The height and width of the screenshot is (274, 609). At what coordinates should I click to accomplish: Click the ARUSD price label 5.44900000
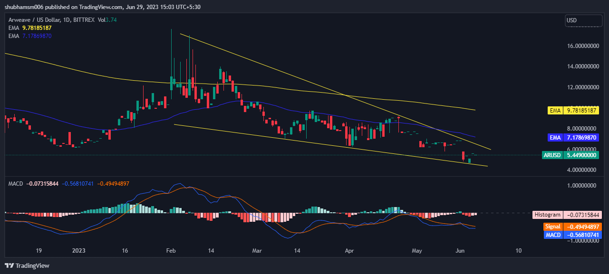pyautogui.click(x=570, y=155)
